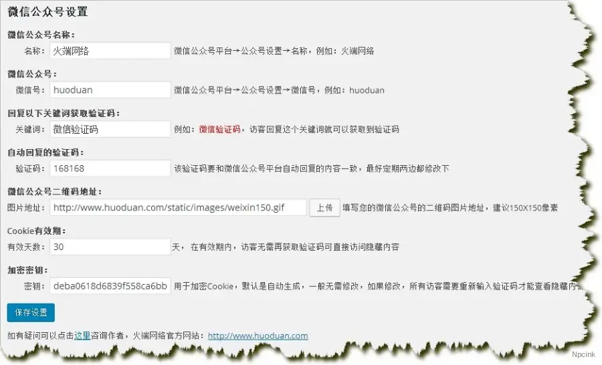
Task: Click the hint text ending with 例如: huoduan
Action: tap(279, 90)
